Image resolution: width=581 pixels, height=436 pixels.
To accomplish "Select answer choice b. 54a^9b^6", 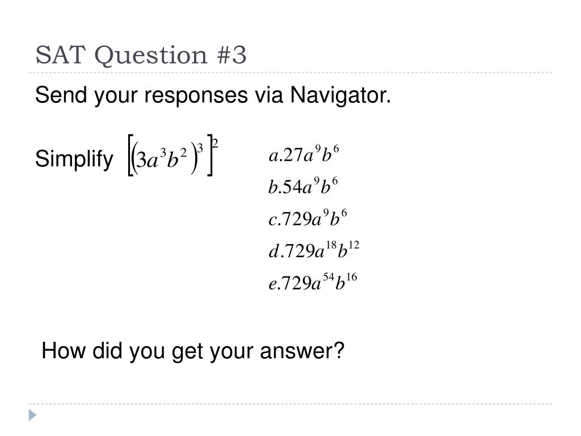I will click(x=303, y=186).
